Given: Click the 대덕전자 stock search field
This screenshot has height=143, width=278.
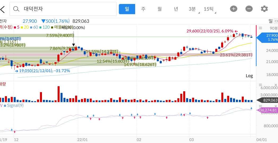Looking at the screenshot, I should (x=63, y=9).
